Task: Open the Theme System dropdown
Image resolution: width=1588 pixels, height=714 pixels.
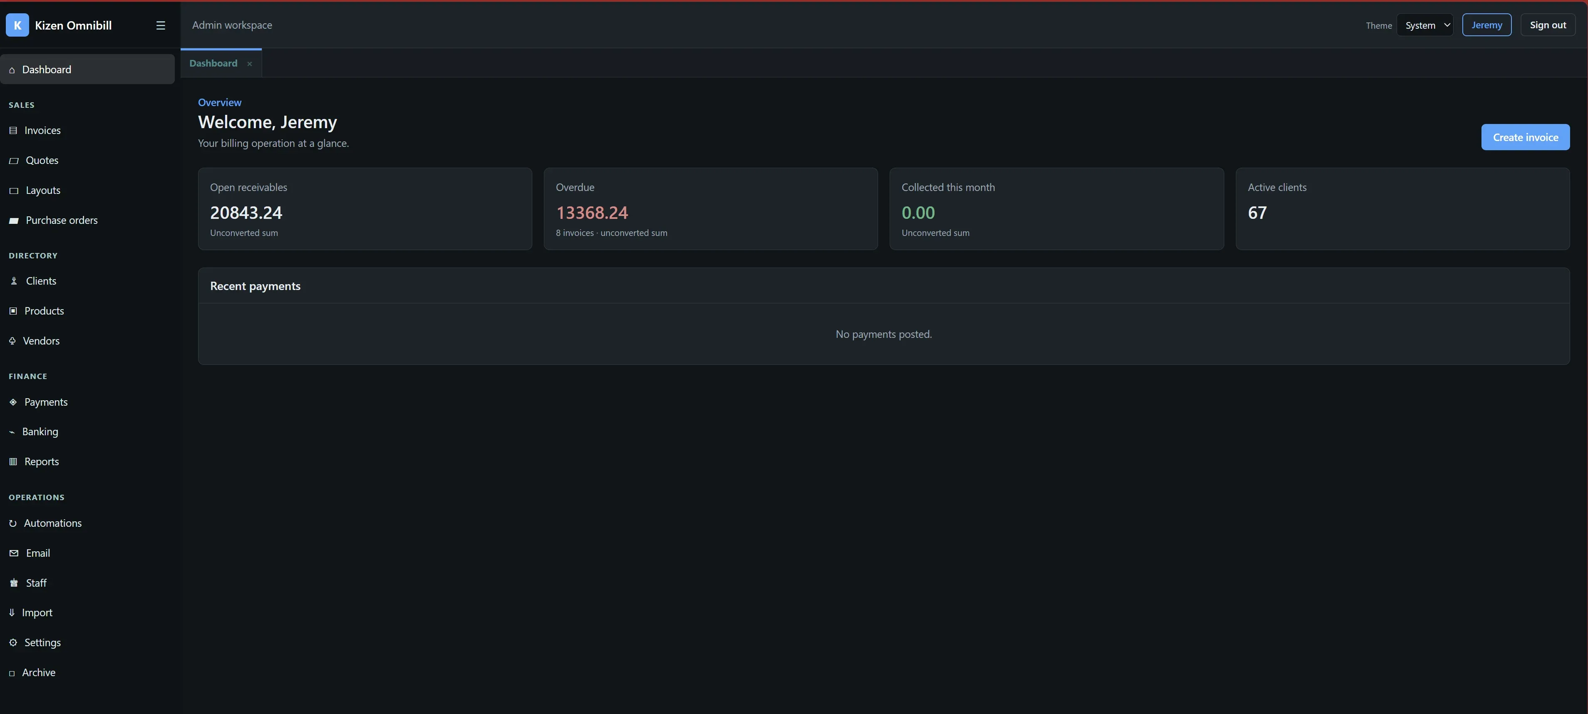Action: (x=1424, y=25)
